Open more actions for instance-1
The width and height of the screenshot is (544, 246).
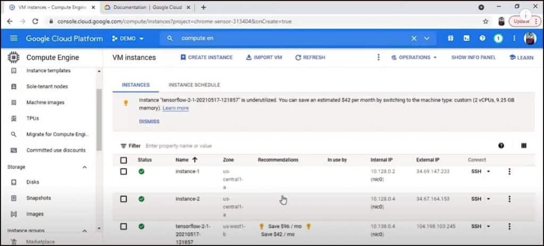[509, 171]
